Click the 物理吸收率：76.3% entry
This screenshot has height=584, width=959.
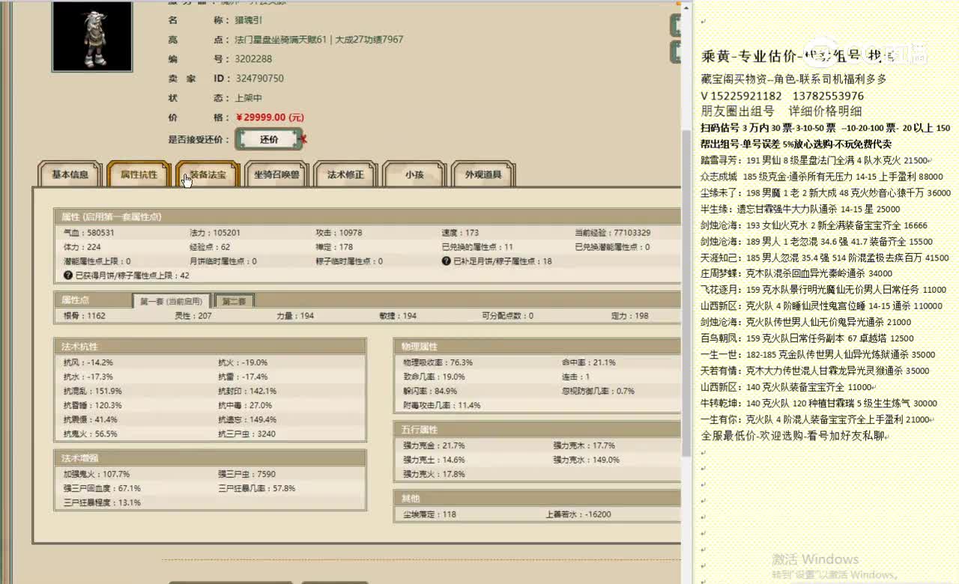438,362
